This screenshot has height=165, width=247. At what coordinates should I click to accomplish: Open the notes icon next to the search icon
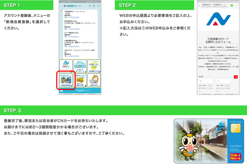[x=94, y=6]
